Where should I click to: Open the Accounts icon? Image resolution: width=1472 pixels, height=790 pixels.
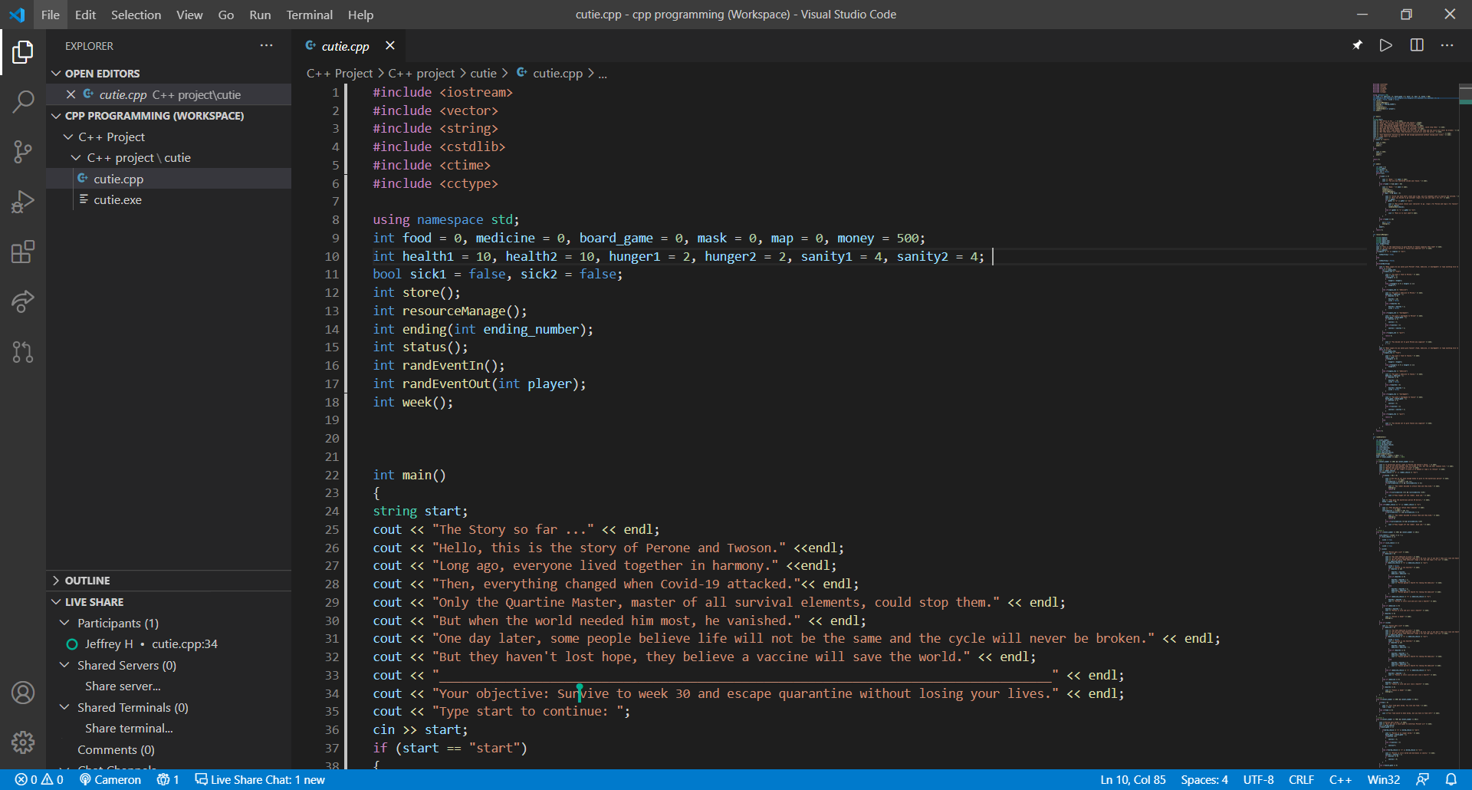pyautogui.click(x=23, y=693)
